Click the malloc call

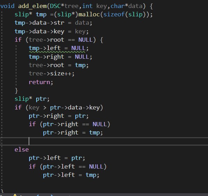89,15
